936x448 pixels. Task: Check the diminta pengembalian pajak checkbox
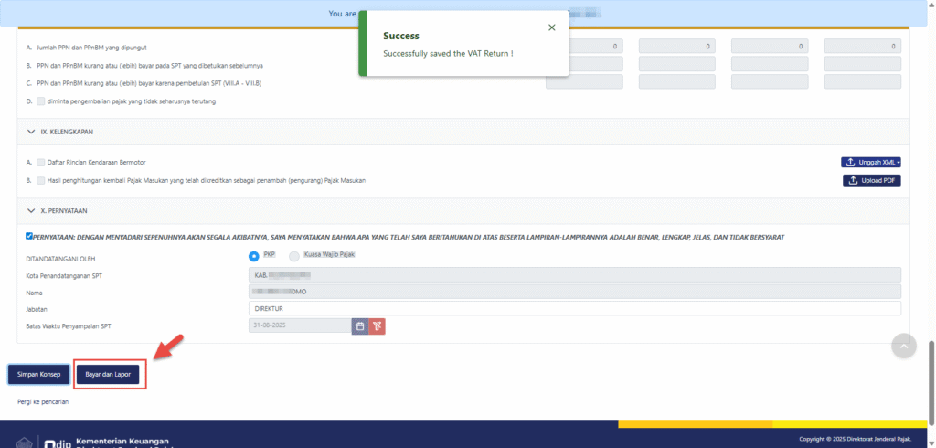pyautogui.click(x=41, y=101)
